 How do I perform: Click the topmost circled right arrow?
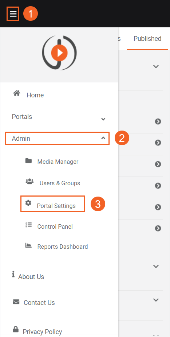click(x=158, y=121)
